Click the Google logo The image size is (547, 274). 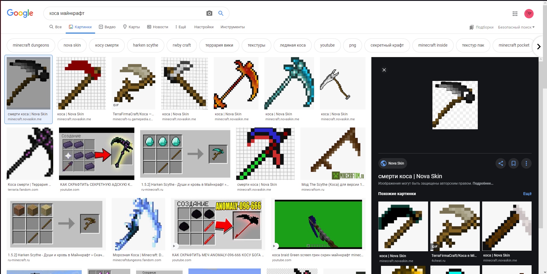pos(20,13)
